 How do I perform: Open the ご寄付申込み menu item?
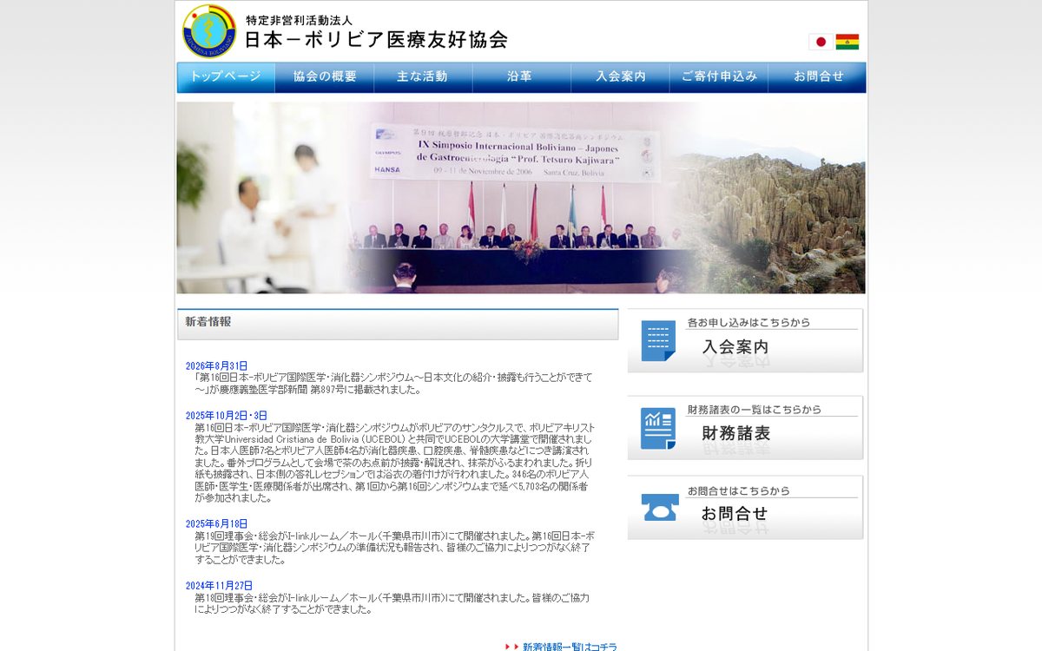point(719,77)
